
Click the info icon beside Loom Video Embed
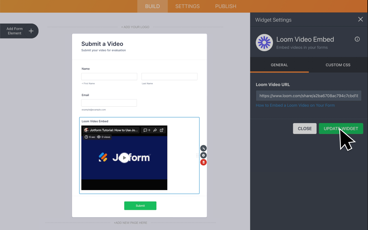tap(357, 39)
